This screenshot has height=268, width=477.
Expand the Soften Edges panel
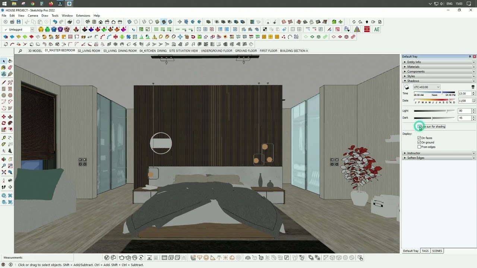[x=416, y=158]
